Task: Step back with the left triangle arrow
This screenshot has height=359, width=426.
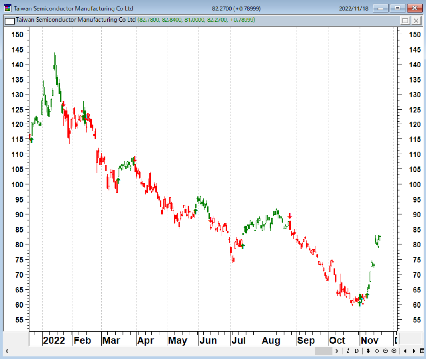Action: pos(405,351)
